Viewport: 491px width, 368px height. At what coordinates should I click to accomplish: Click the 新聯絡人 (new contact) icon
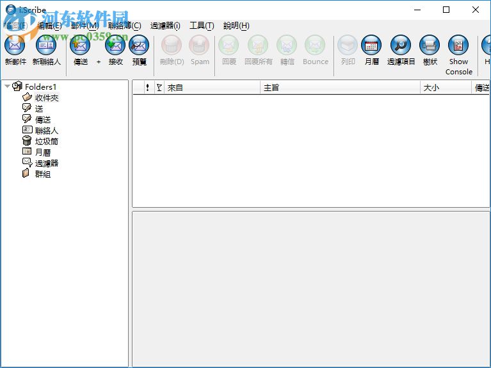[x=46, y=46]
